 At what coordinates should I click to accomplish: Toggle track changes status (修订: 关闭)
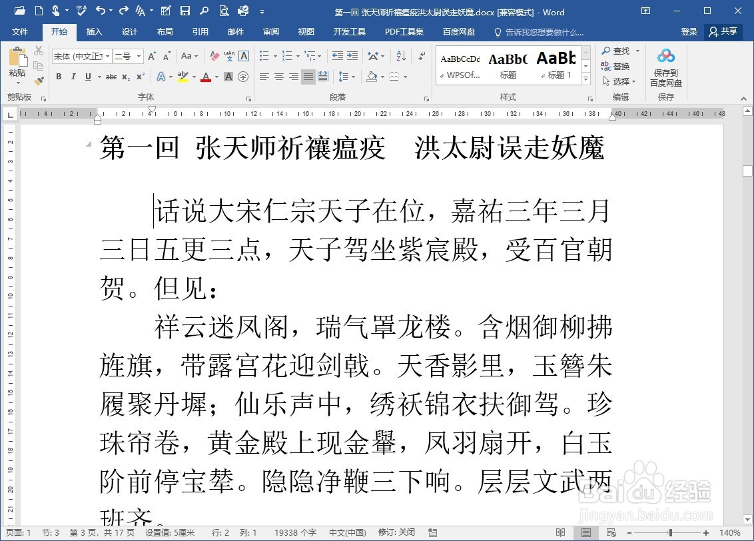[x=397, y=532]
